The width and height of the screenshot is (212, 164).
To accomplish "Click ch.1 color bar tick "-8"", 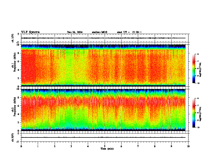I will (198, 69).
